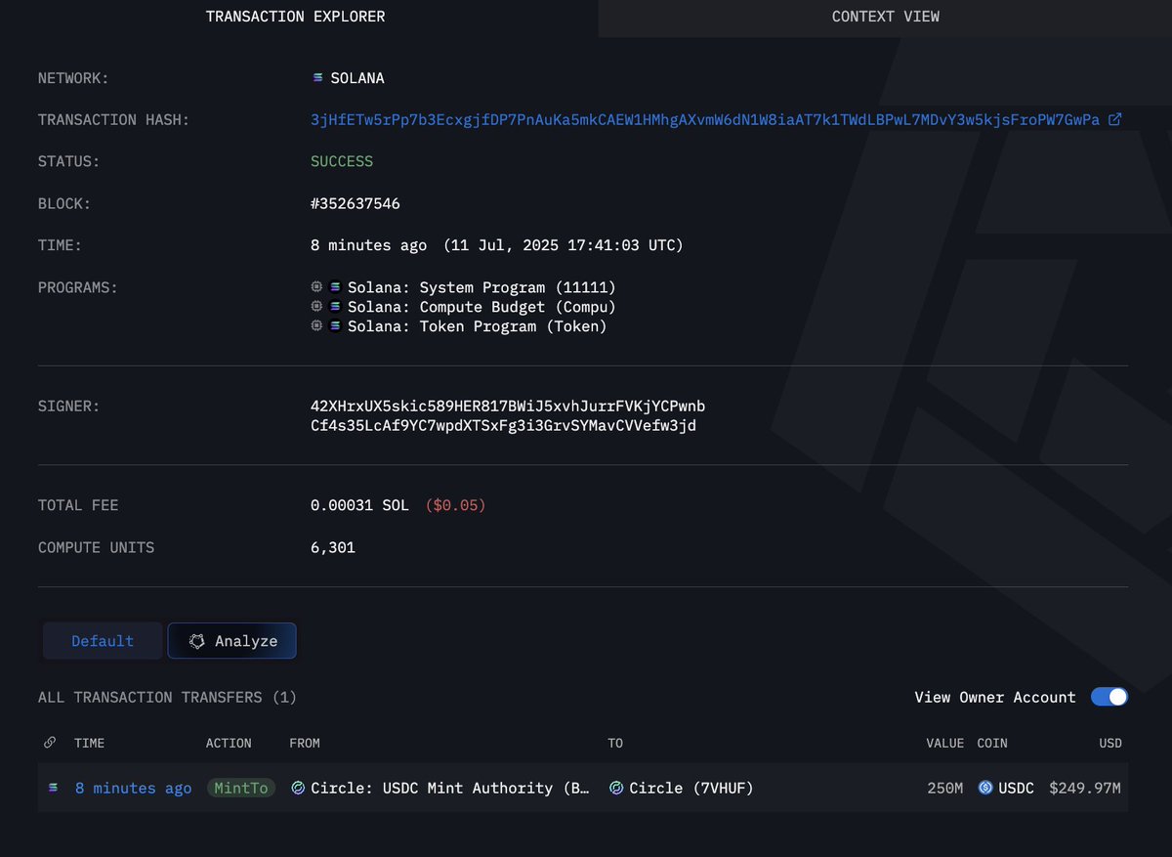The height and width of the screenshot is (857, 1172).
Task: Click the Solana logo beside Token Program
Action: point(336,326)
